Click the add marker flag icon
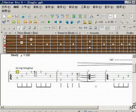Image resolution: width=136 pixels, height=112 pixels. 14,22
